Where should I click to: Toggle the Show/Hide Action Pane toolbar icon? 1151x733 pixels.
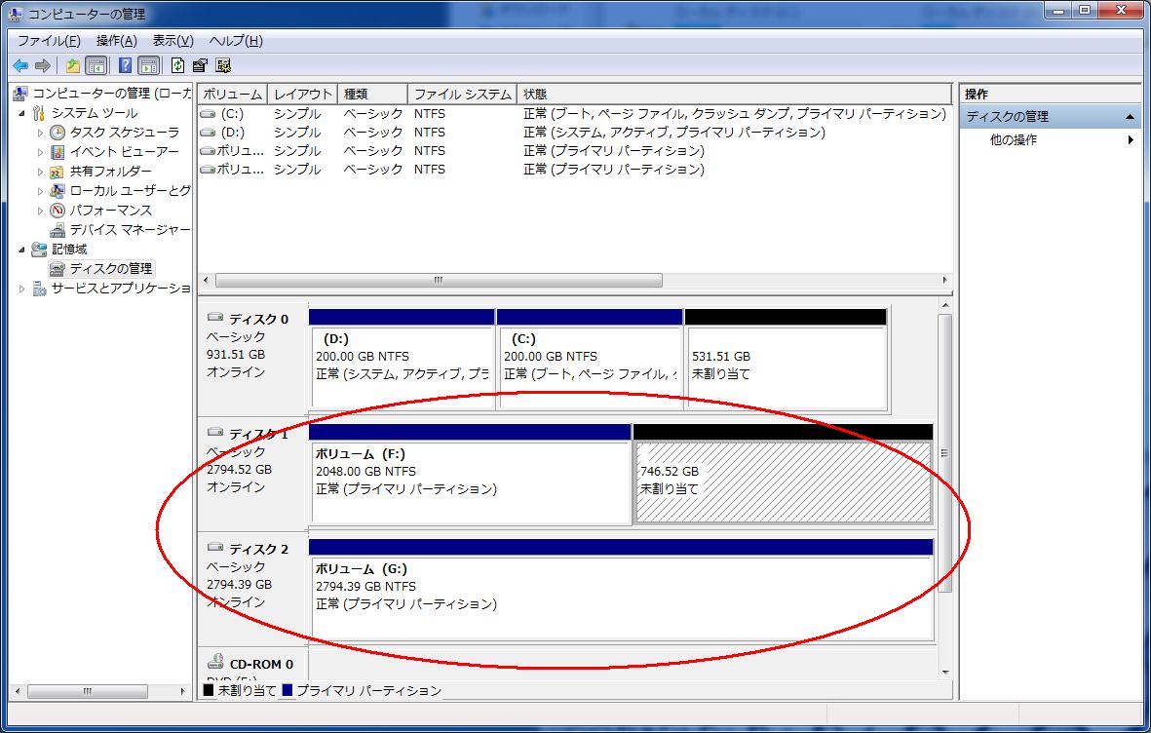point(149,66)
